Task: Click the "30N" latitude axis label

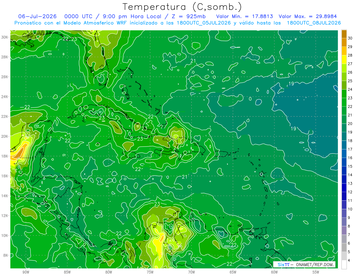Action: pyautogui.click(x=5, y=37)
